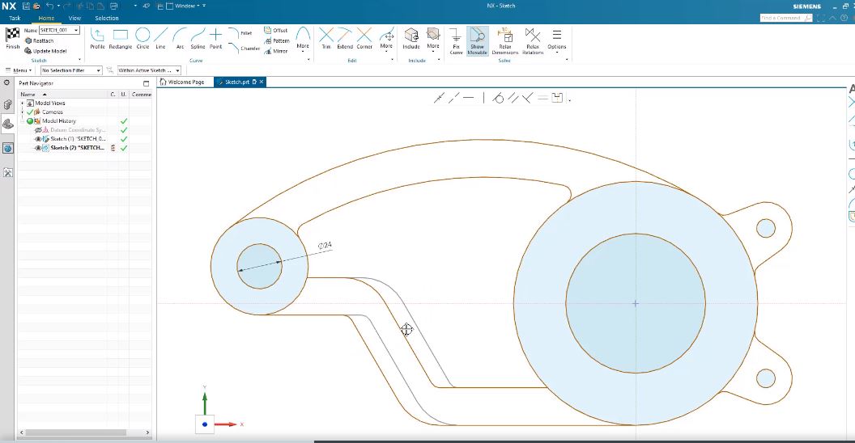The image size is (855, 443).
Task: Switch to the Task ribbon tab
Action: pos(15,18)
